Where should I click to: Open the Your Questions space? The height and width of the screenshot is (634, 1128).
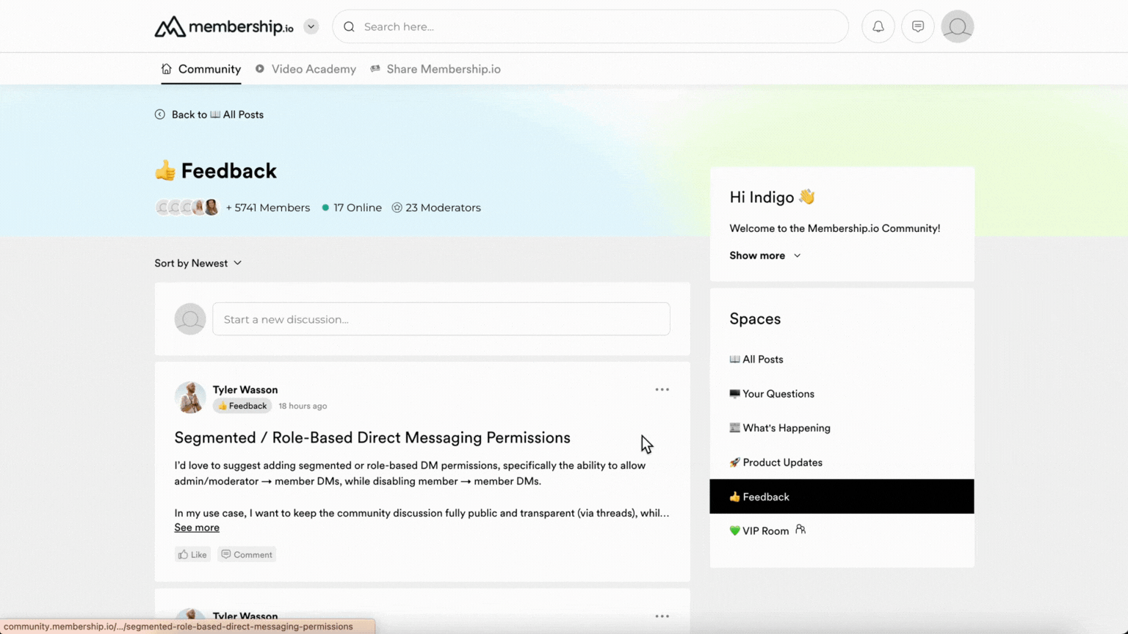click(771, 393)
